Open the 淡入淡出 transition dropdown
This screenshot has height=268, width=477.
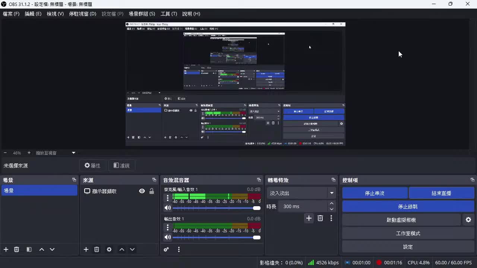pyautogui.click(x=301, y=193)
